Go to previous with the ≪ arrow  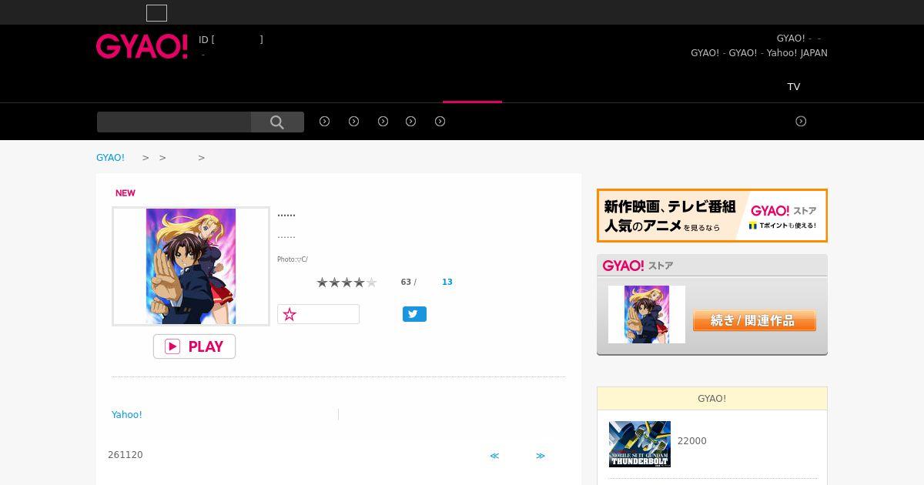coord(494,456)
